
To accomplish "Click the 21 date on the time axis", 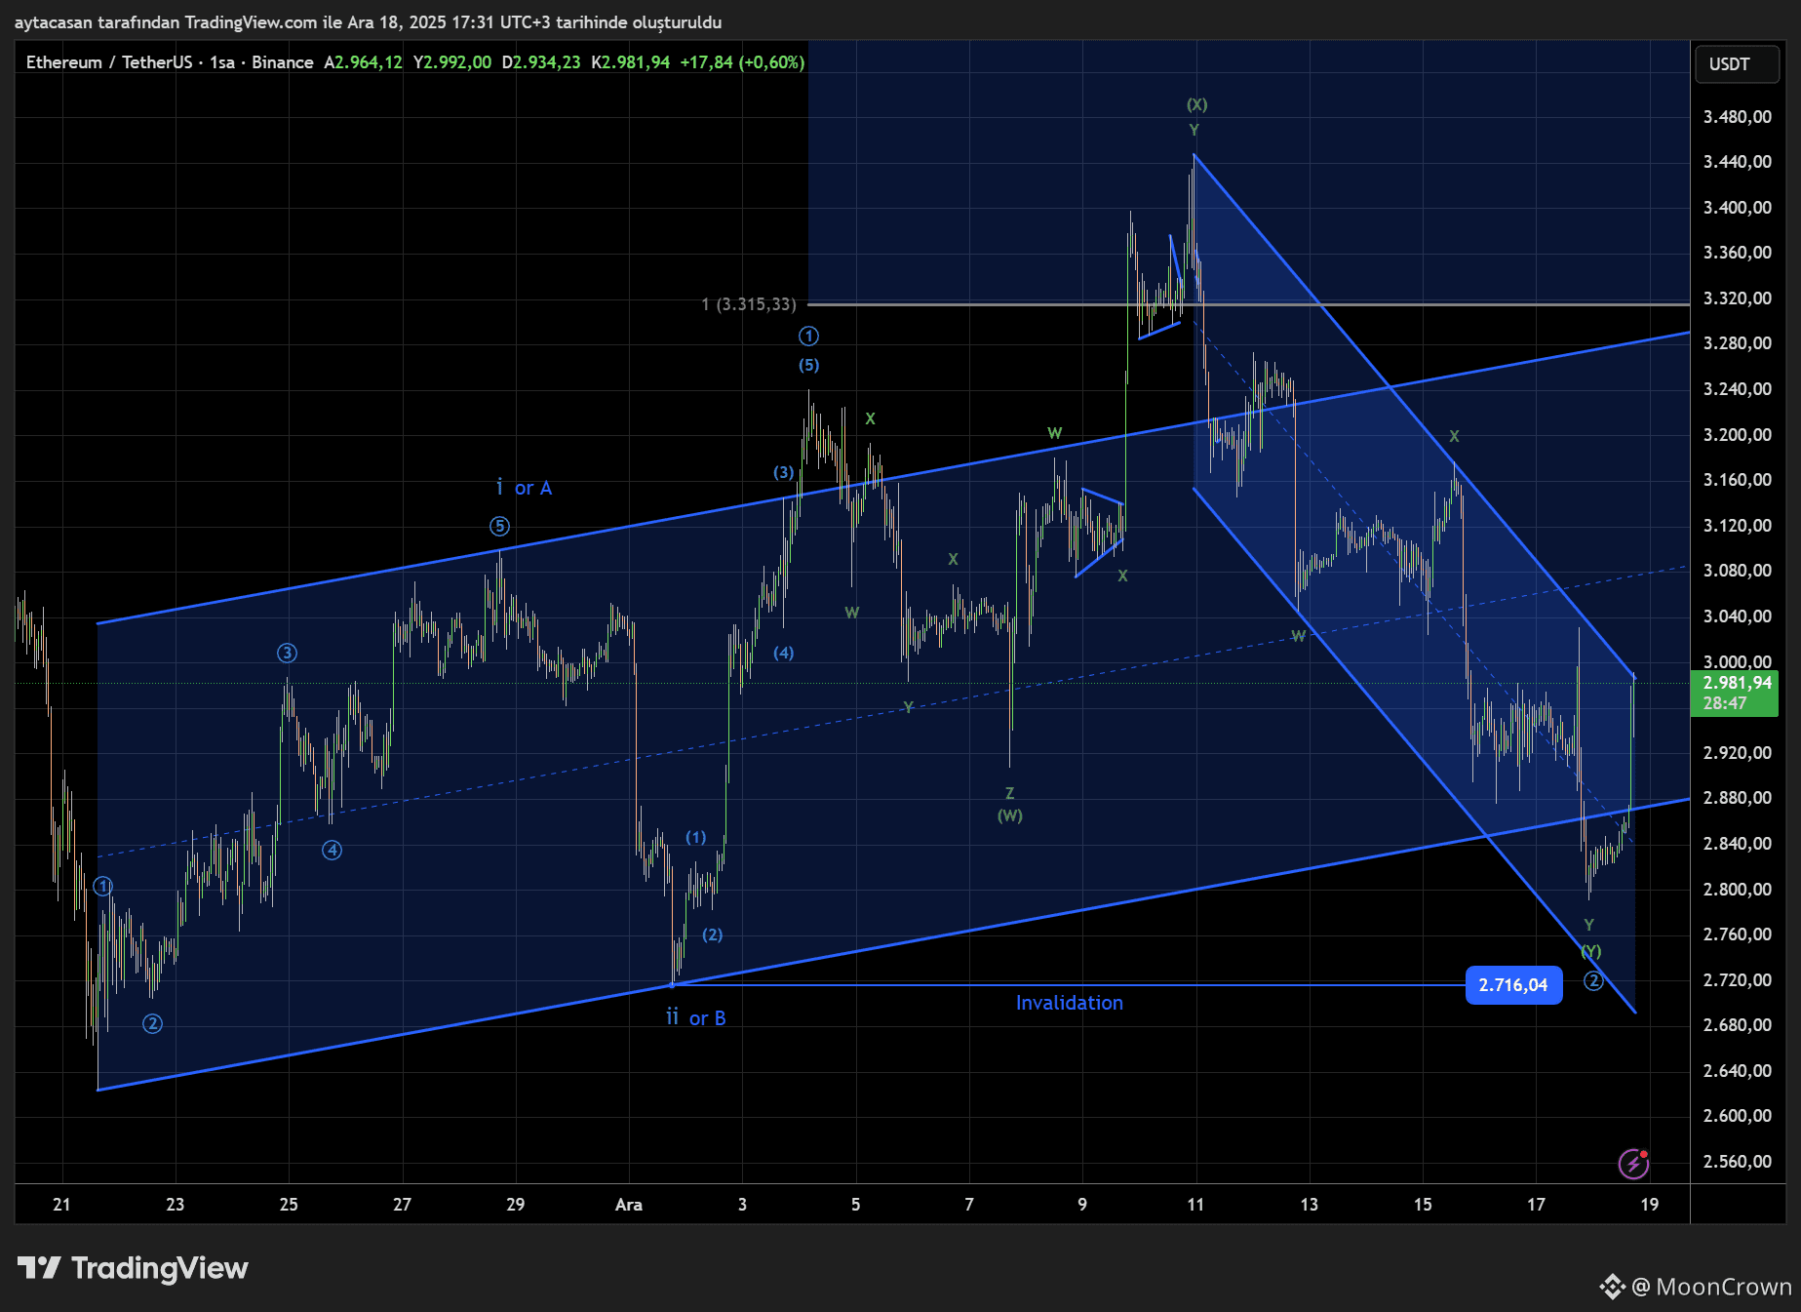I will [x=61, y=1205].
